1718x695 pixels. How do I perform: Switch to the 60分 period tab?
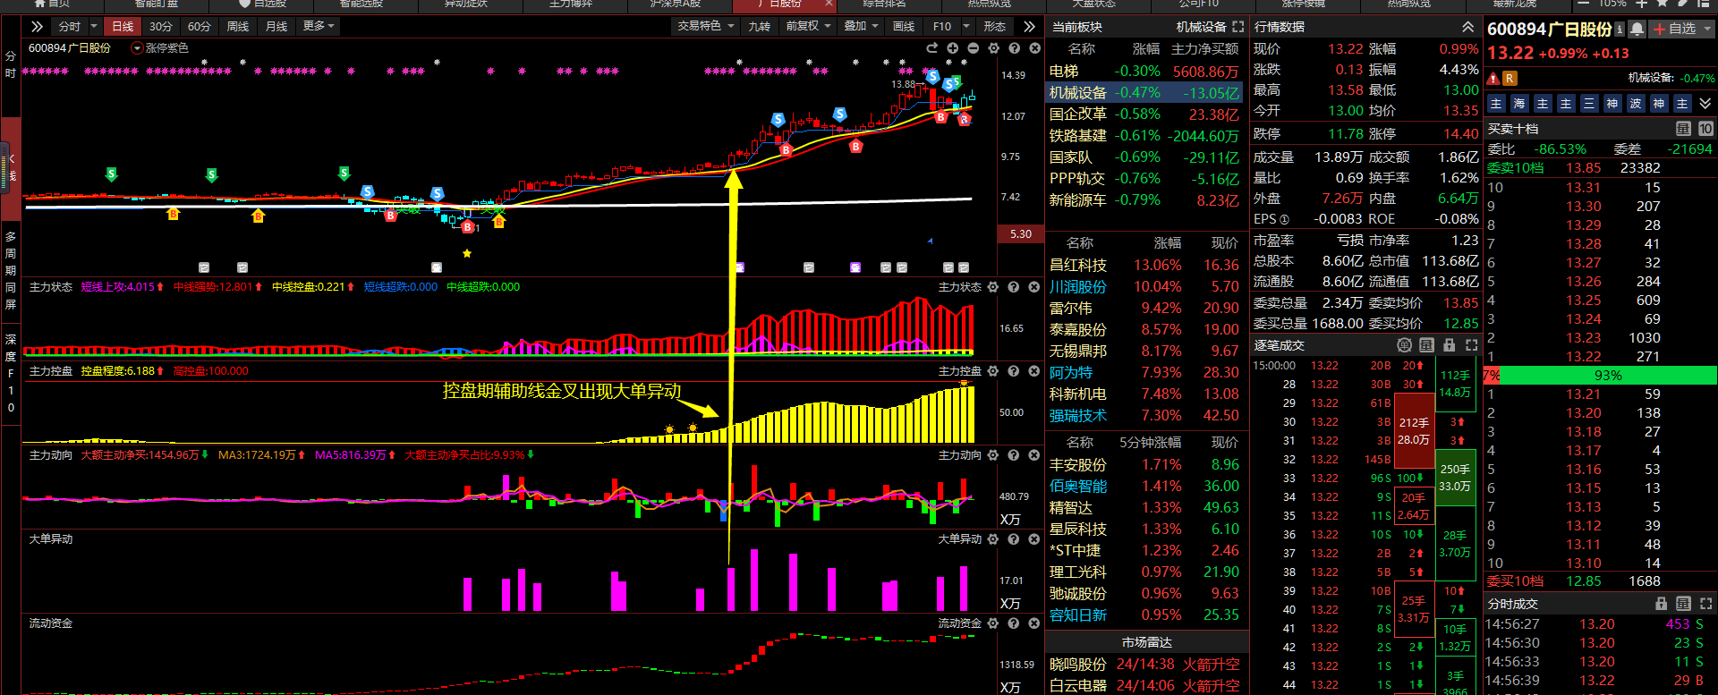pyautogui.click(x=200, y=27)
